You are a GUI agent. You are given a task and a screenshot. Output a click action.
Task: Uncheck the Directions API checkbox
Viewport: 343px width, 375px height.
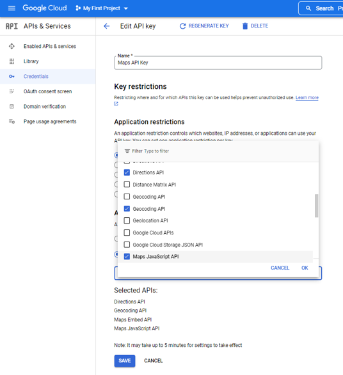coord(127,172)
